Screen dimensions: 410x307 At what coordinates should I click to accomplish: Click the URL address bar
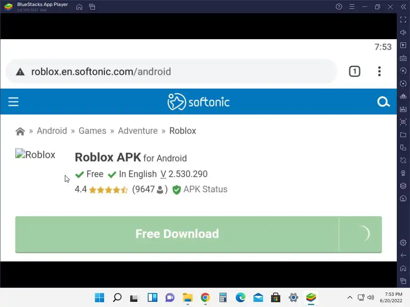pyautogui.click(x=171, y=72)
